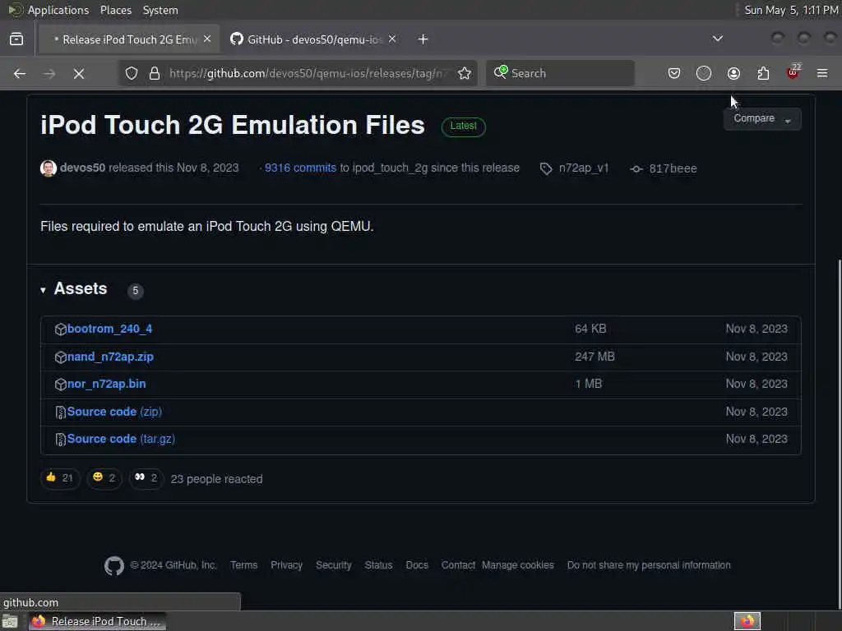842x631 pixels.
Task: Click the vertical page scrollbar
Action: click(x=839, y=435)
